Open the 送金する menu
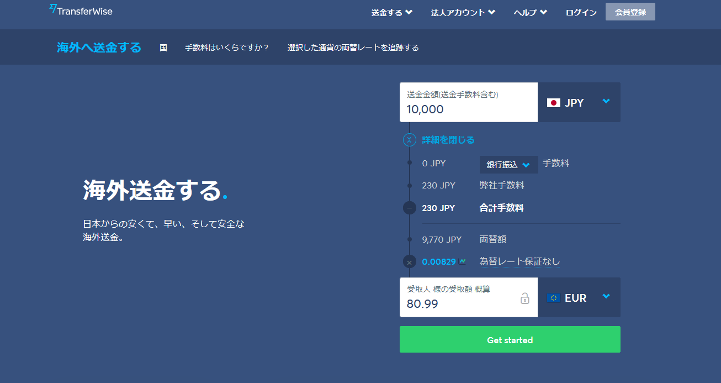The image size is (721, 383). (x=391, y=12)
